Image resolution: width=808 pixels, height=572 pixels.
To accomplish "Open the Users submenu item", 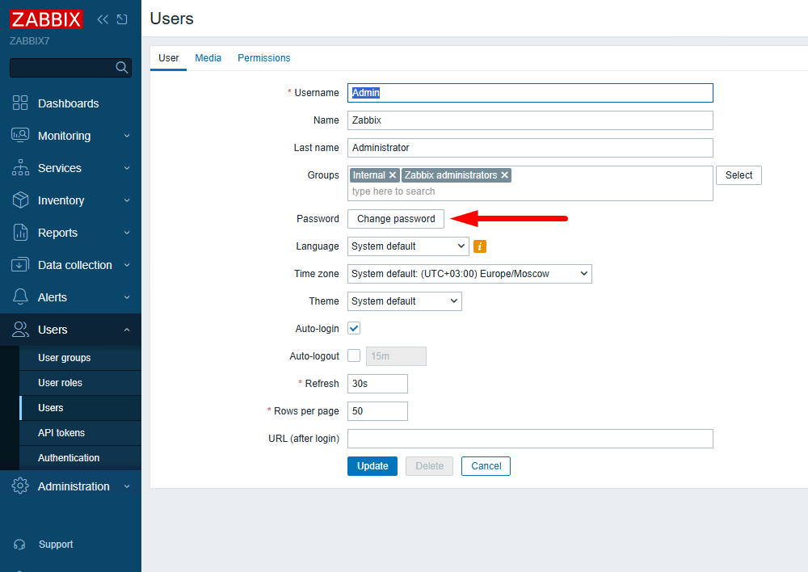I will (80, 408).
